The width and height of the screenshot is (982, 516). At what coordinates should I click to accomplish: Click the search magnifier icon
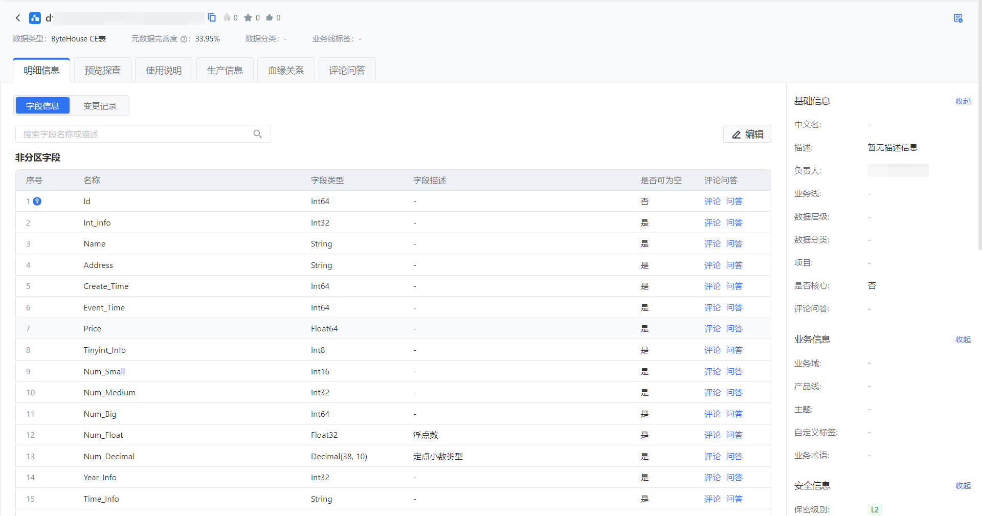[258, 134]
